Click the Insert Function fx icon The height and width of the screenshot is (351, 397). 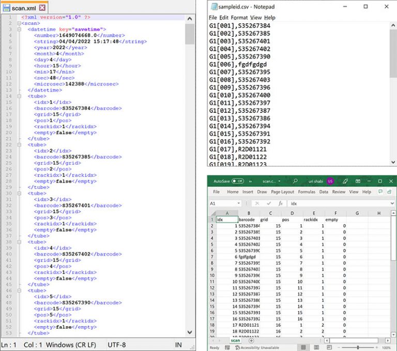(280, 203)
